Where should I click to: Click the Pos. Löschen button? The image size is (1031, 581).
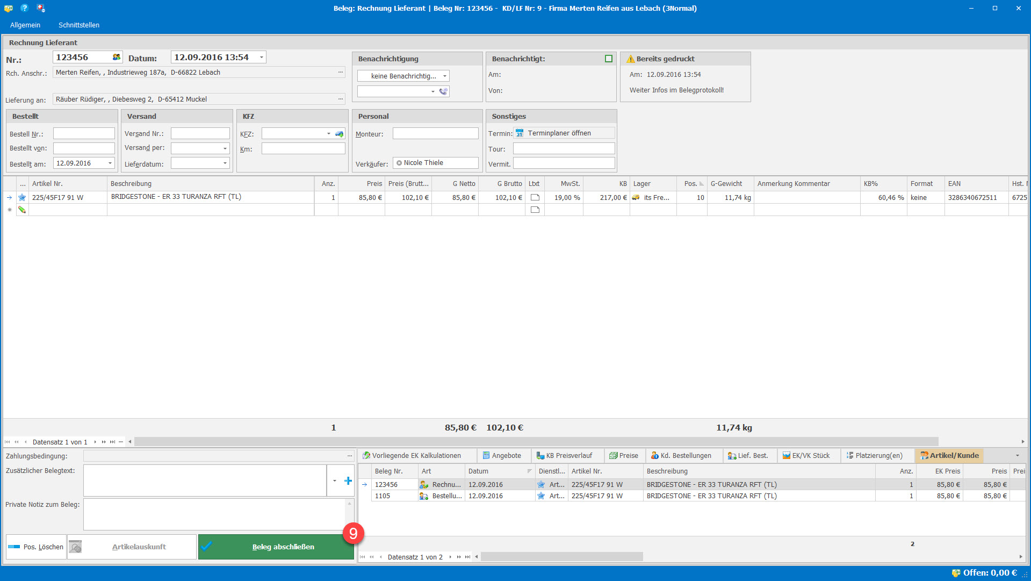pyautogui.click(x=37, y=547)
